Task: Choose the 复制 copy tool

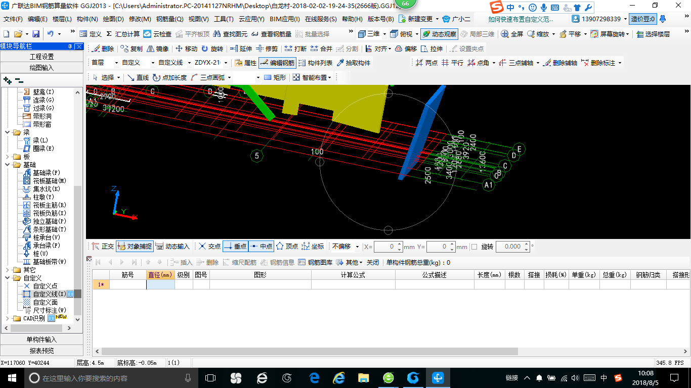Action: [132, 49]
